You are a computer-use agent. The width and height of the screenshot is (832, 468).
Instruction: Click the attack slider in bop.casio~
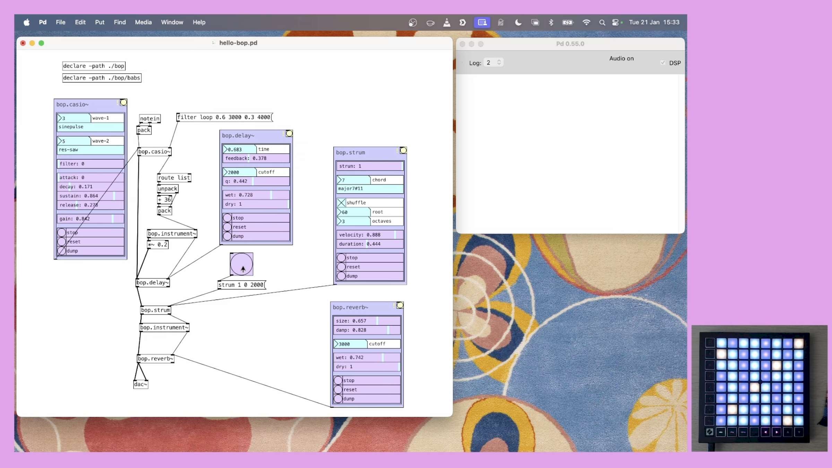90,177
